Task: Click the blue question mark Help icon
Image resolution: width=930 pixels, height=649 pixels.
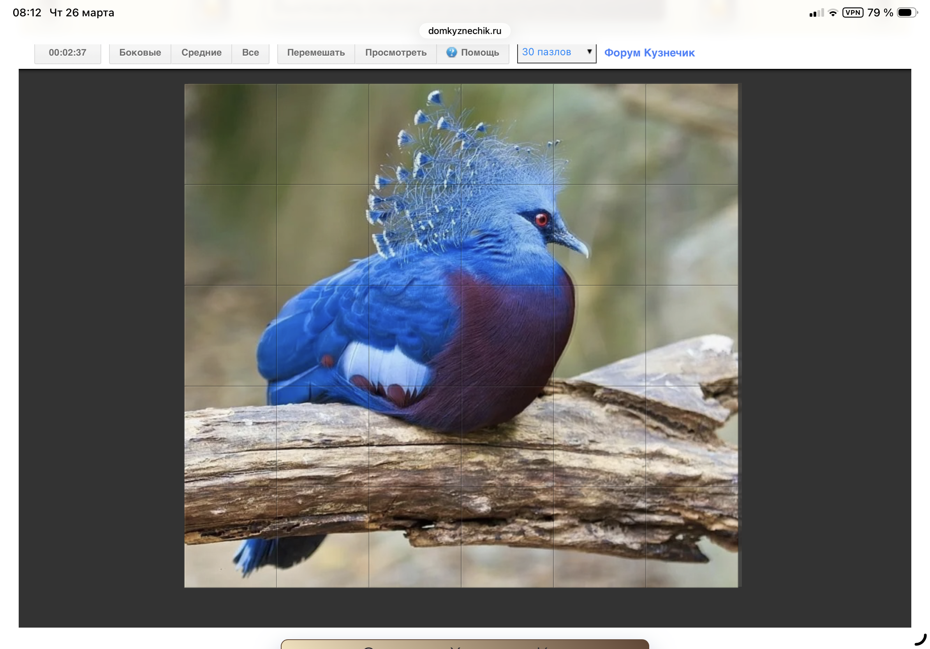Action: [x=451, y=53]
